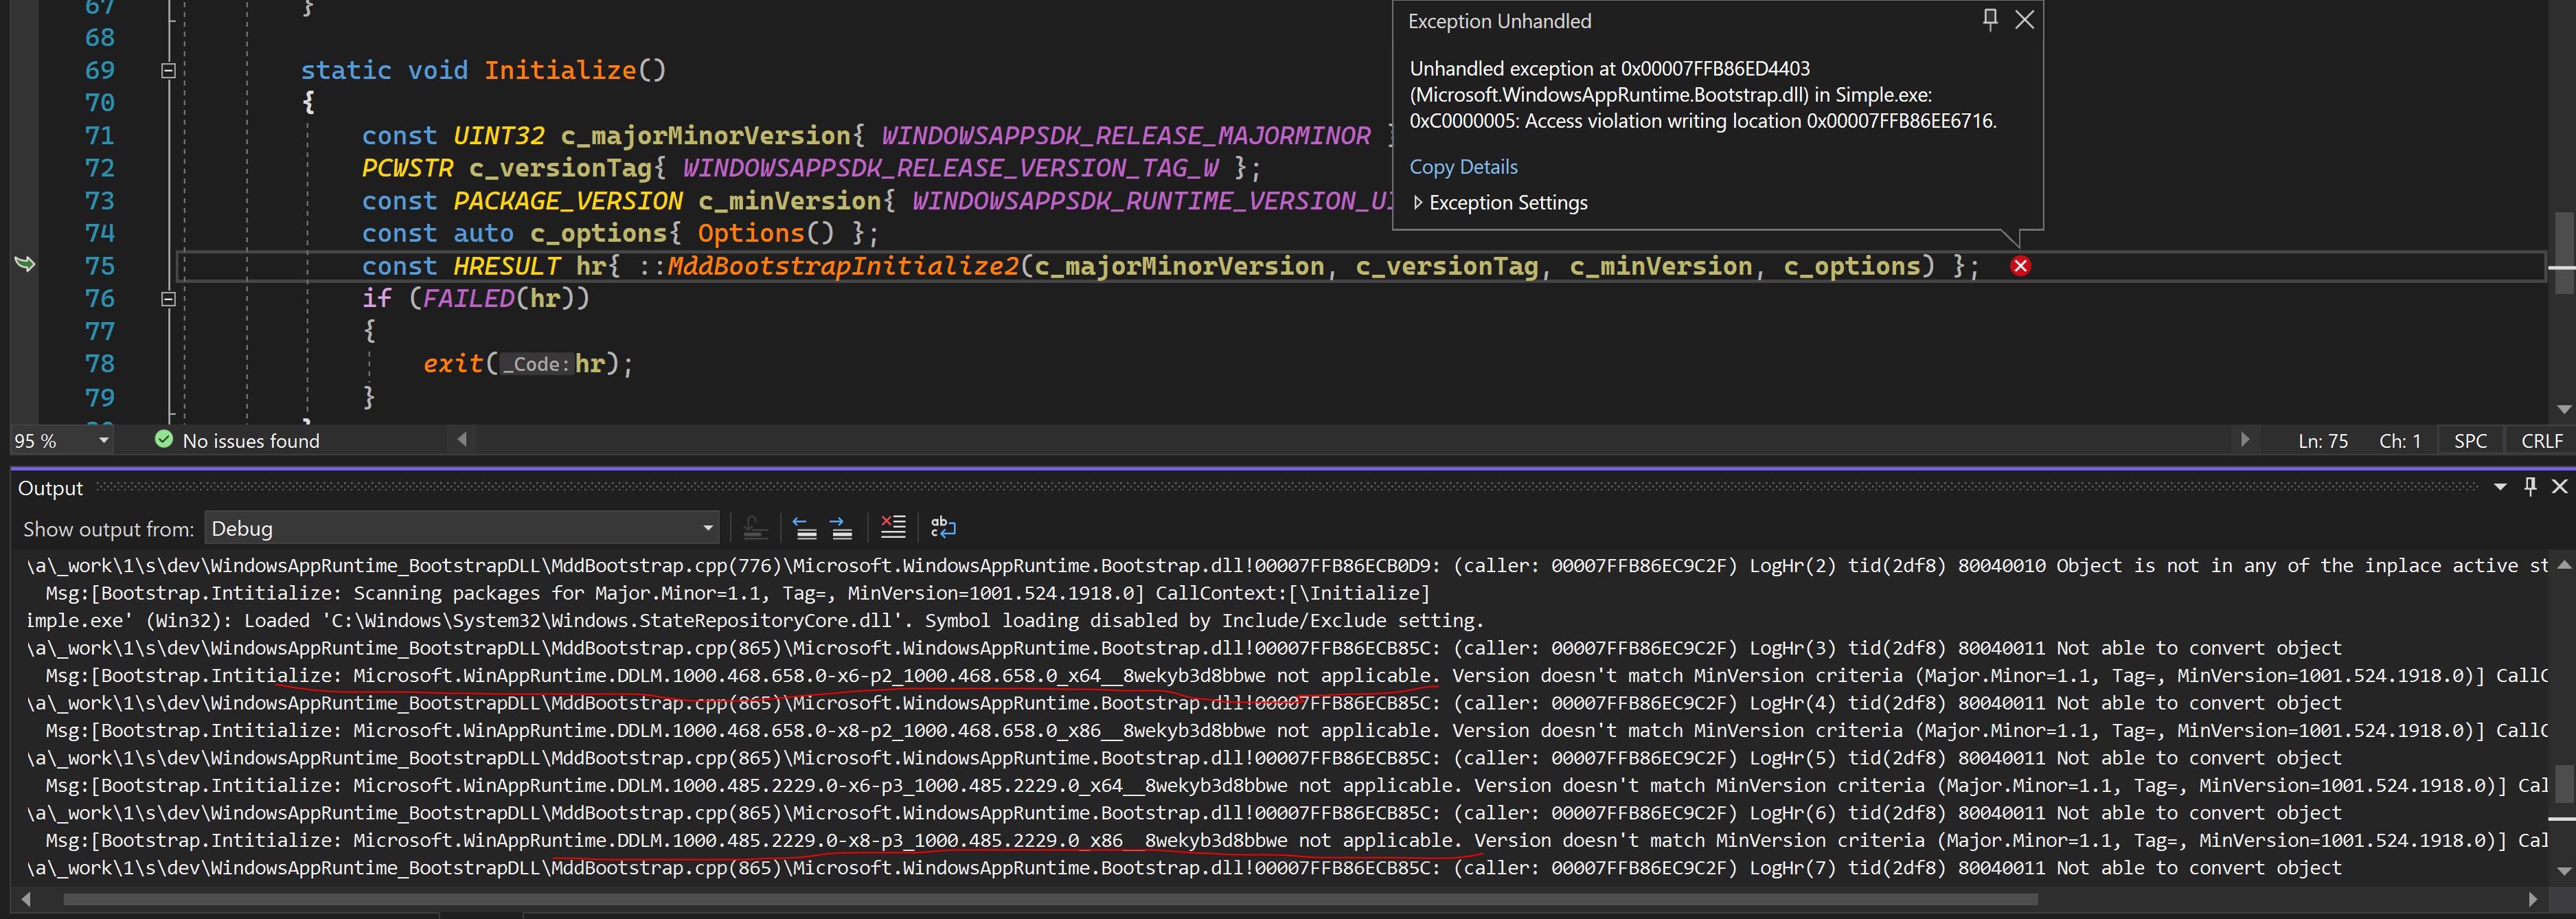The width and height of the screenshot is (2576, 919).
Task: Collapse the Initialize function at line 69
Action: click(168, 71)
